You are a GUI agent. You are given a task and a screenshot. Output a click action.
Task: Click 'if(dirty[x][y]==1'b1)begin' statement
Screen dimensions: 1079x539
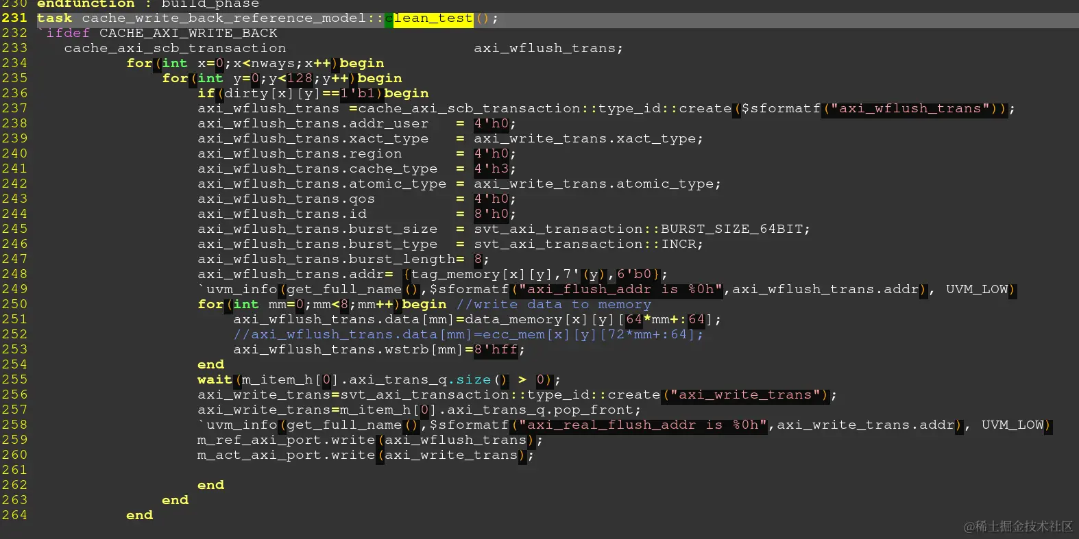(313, 93)
